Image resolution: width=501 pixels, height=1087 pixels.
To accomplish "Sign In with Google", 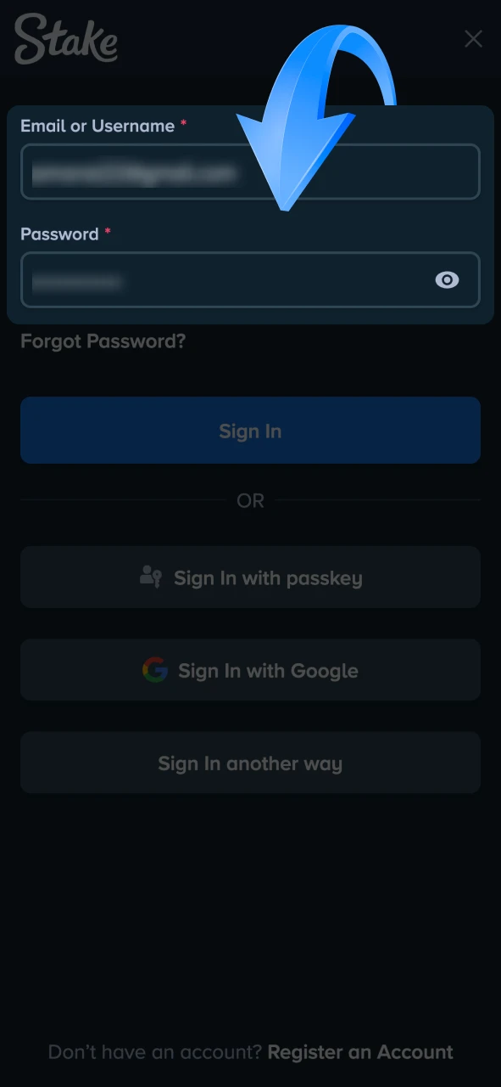I will pyautogui.click(x=250, y=670).
